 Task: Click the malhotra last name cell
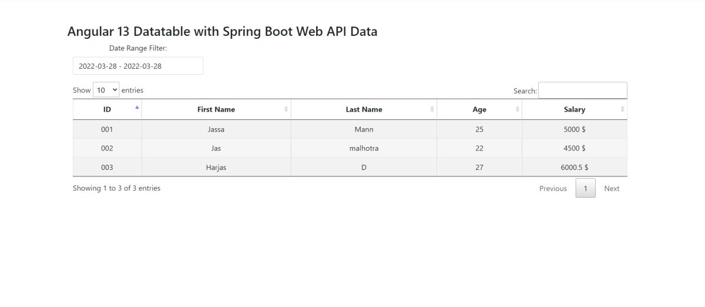click(x=364, y=148)
